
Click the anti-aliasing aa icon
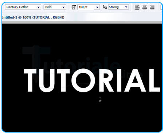click(105, 7)
